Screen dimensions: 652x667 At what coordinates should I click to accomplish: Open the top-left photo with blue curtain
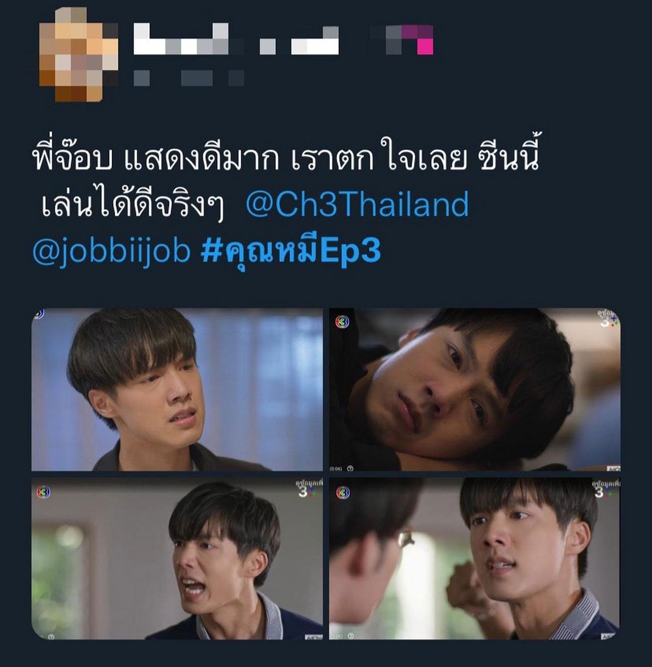pyautogui.click(x=177, y=389)
